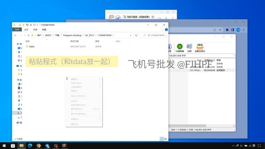Image resolution: width=265 pixels, height=149 pixels.
Task: Click Quick access star in the navigation pane
Action: coord(18,44)
